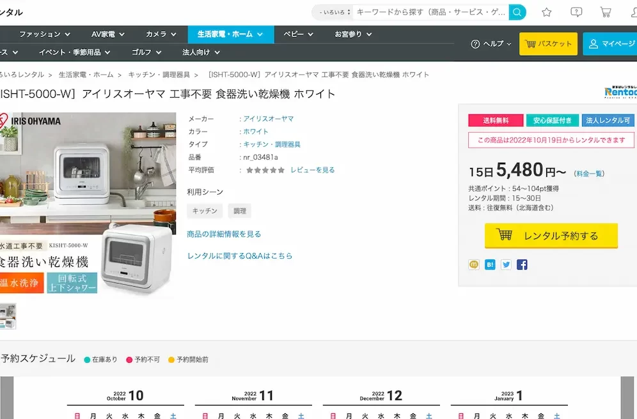Share via the orange m icon

point(474,265)
